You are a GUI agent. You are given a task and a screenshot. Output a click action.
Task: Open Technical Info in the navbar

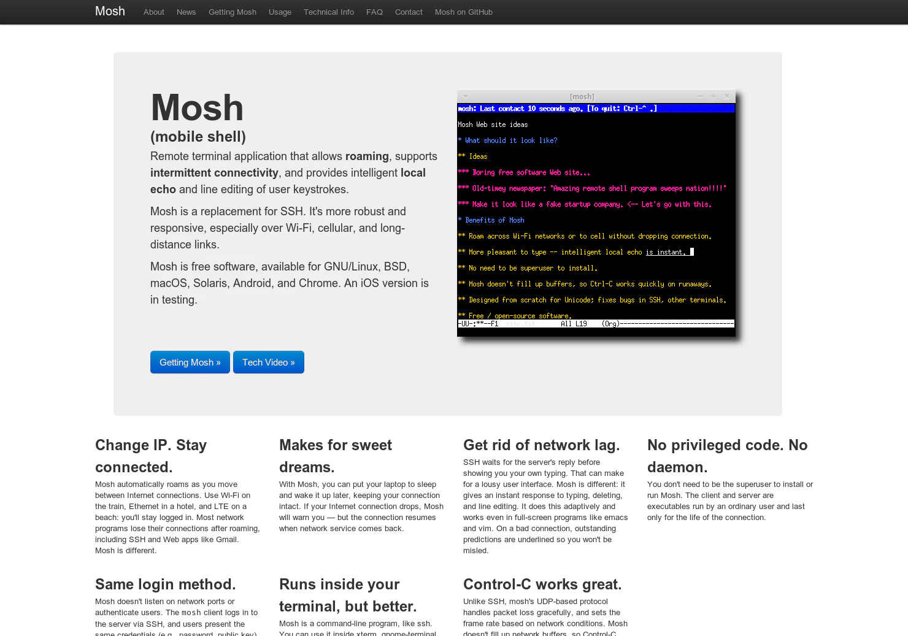328,12
